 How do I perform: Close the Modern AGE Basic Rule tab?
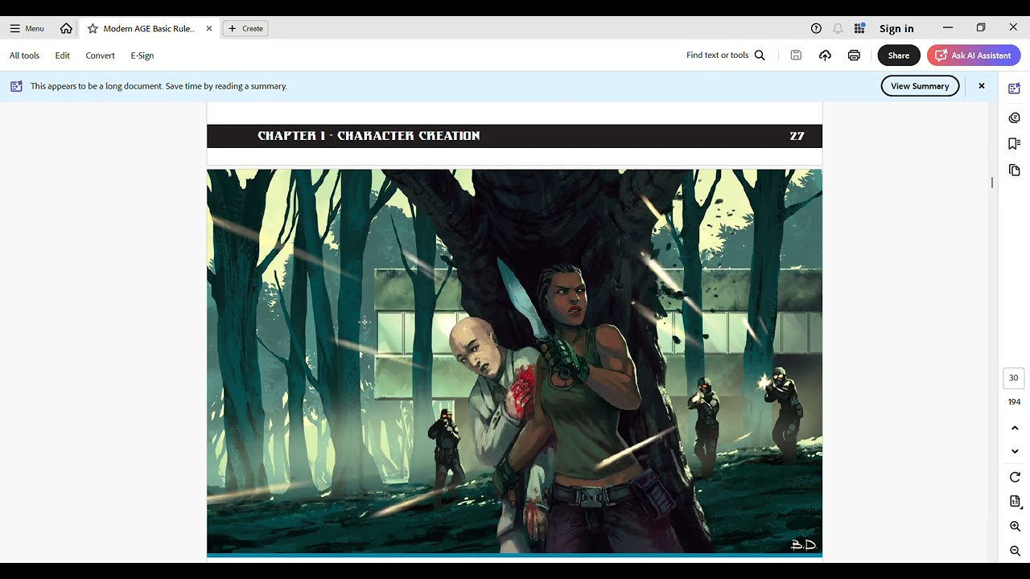[x=209, y=28]
